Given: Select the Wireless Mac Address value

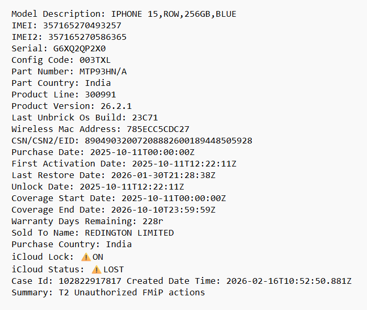Looking at the screenshot, I should [x=158, y=129].
